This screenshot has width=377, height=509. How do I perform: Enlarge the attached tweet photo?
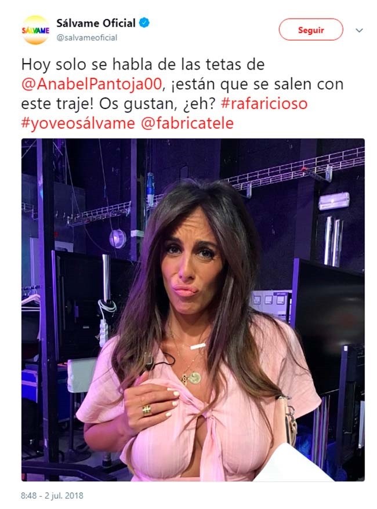coord(193,310)
